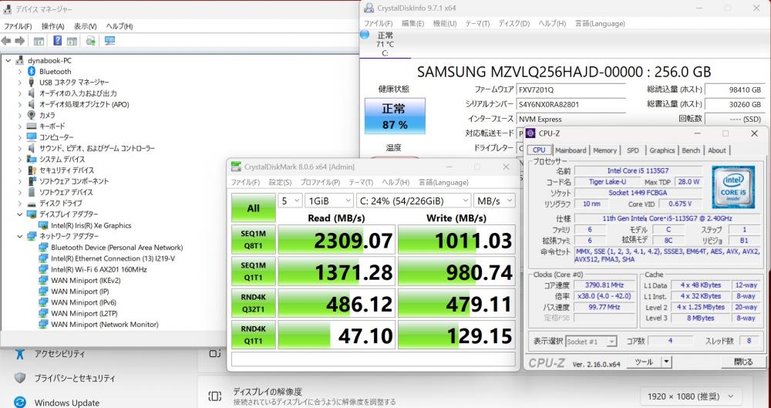Open 表示(V) menu in Device Manager
This screenshot has height=408, width=771.
[85, 26]
